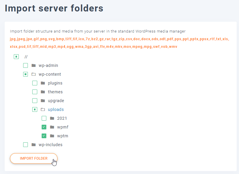The width and height of the screenshot is (239, 174).
Task: Click the wp-includes folder icon
Action: click(33, 145)
